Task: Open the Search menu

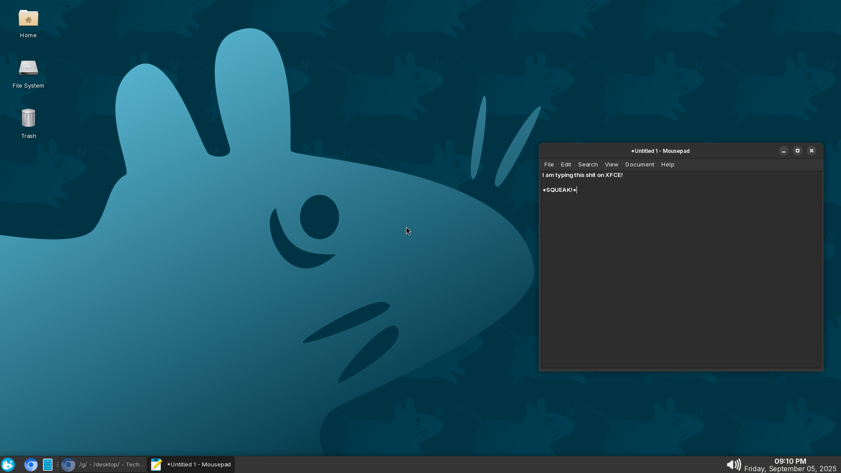Action: click(x=588, y=165)
